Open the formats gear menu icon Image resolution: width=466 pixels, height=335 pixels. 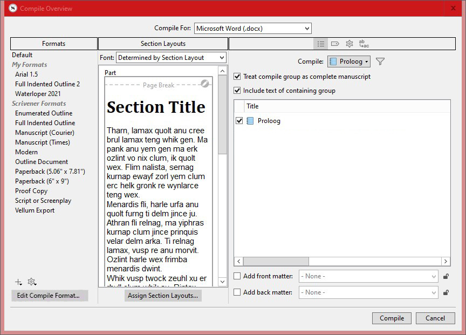tap(32, 282)
